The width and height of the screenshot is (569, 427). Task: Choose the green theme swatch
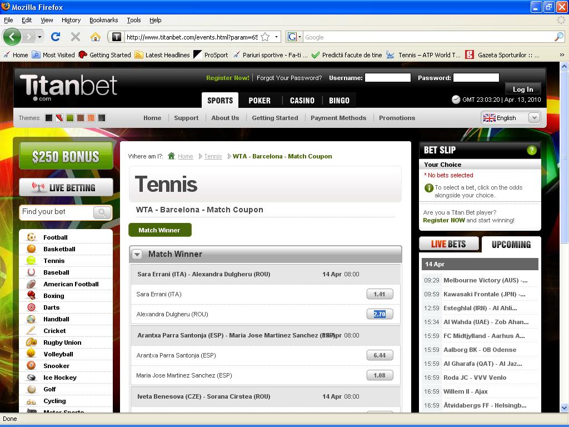(x=69, y=118)
